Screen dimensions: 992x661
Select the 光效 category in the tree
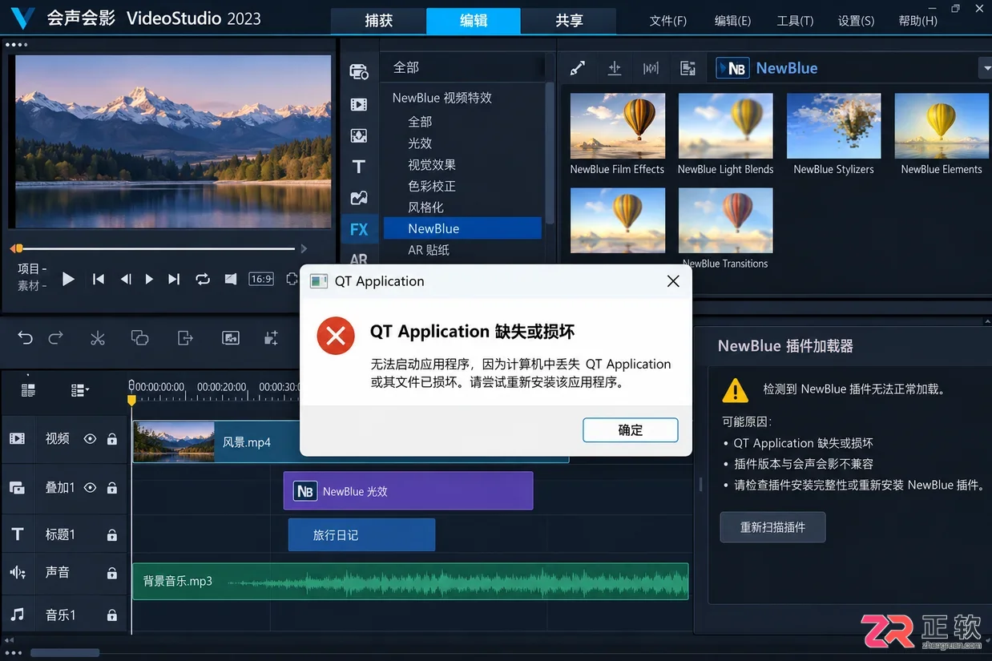[x=420, y=143]
